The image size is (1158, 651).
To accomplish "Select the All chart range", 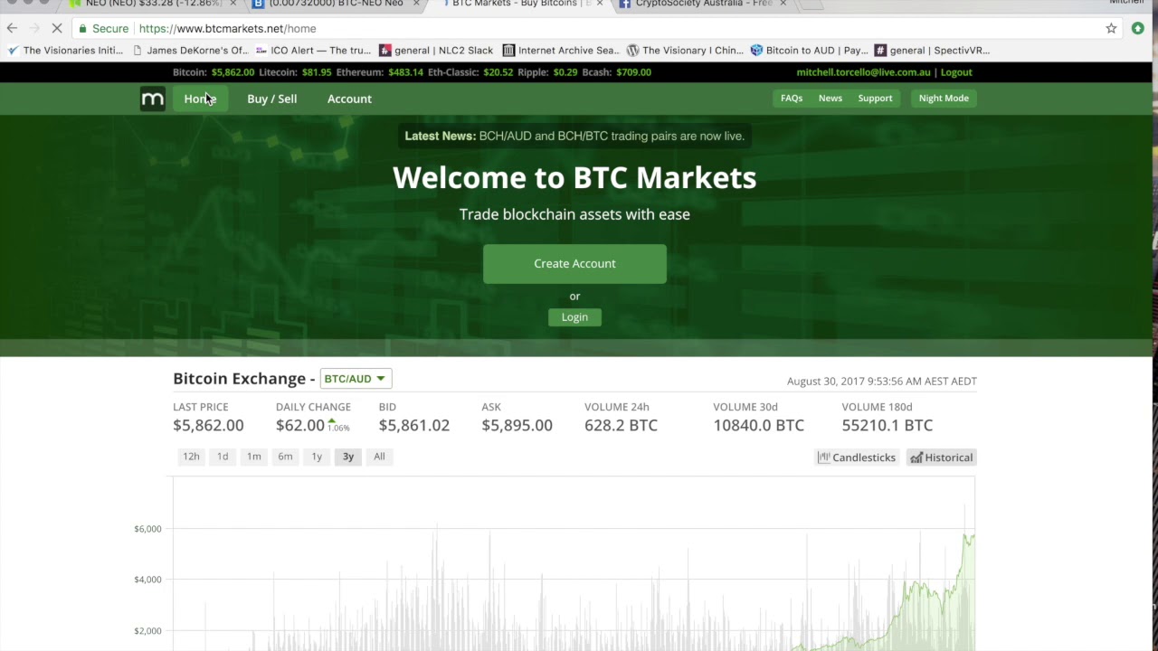I will (x=379, y=457).
